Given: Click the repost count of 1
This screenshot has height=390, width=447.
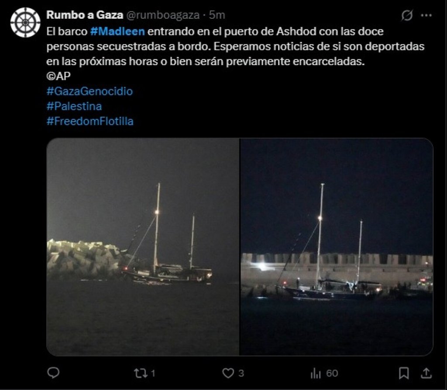Looking at the screenshot, I should pyautogui.click(x=153, y=373).
